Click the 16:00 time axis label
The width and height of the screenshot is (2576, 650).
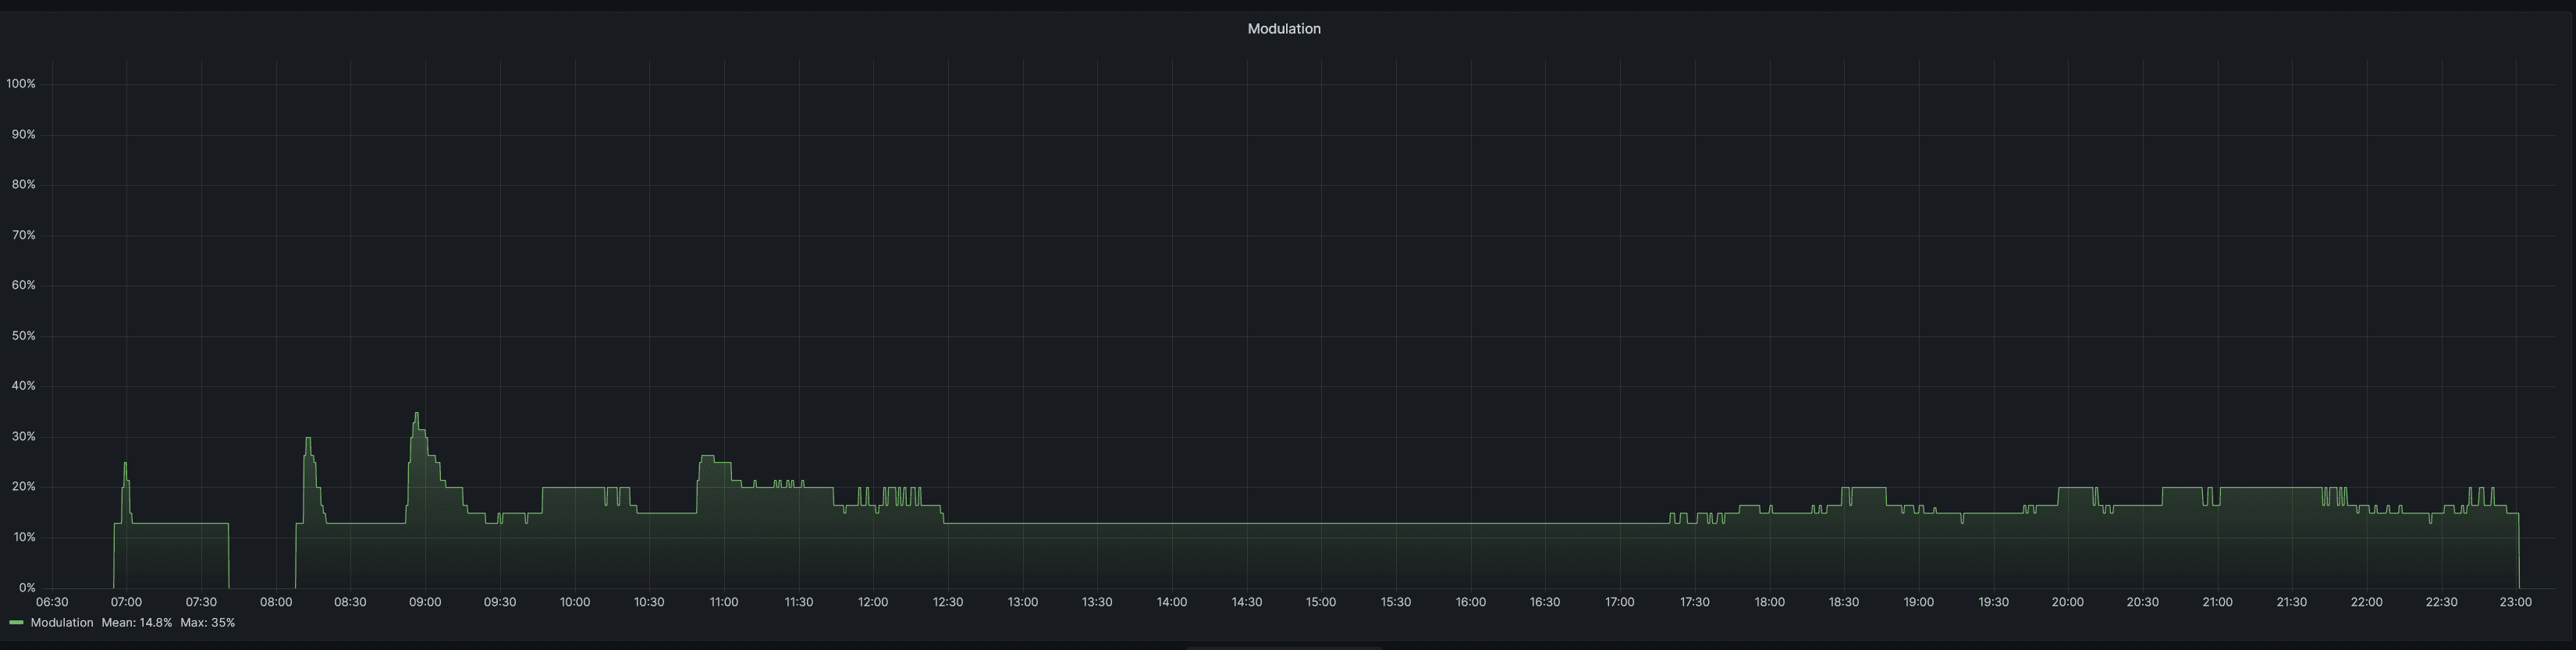coord(1471,602)
